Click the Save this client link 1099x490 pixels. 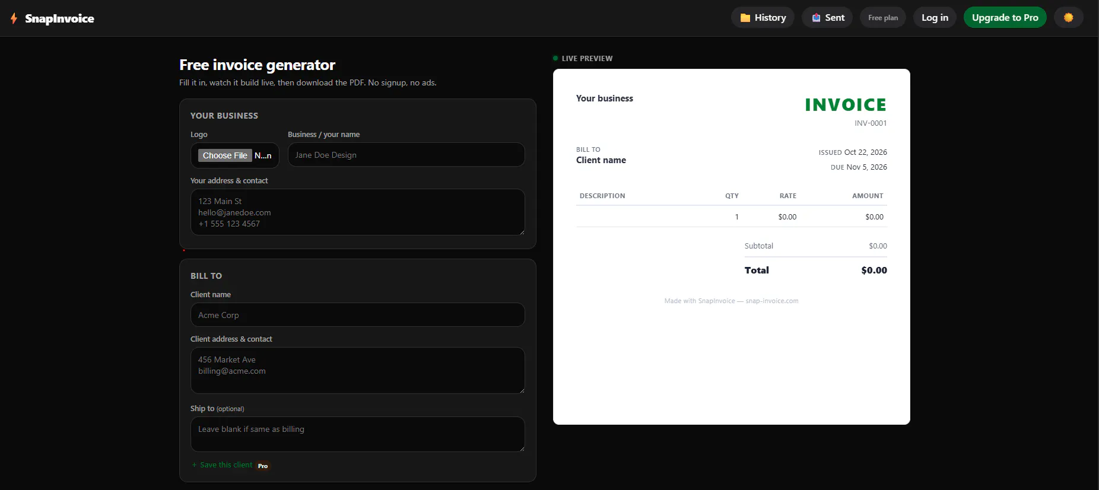(223, 465)
